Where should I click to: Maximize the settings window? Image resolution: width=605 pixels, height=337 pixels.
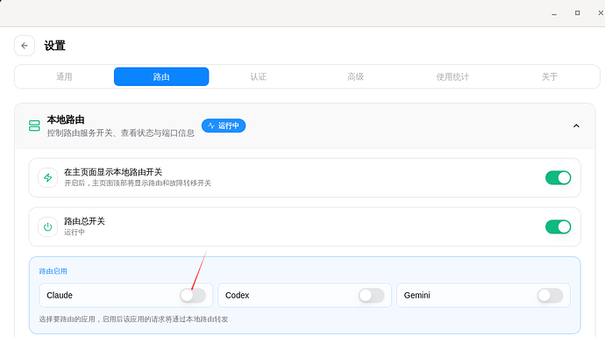point(577,13)
